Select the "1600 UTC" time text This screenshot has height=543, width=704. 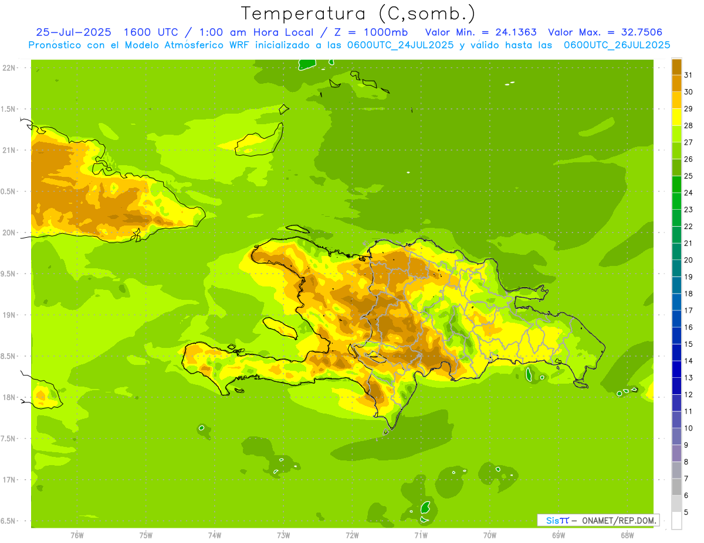click(x=151, y=32)
